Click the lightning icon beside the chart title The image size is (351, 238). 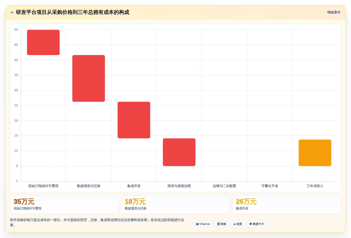pos(12,12)
